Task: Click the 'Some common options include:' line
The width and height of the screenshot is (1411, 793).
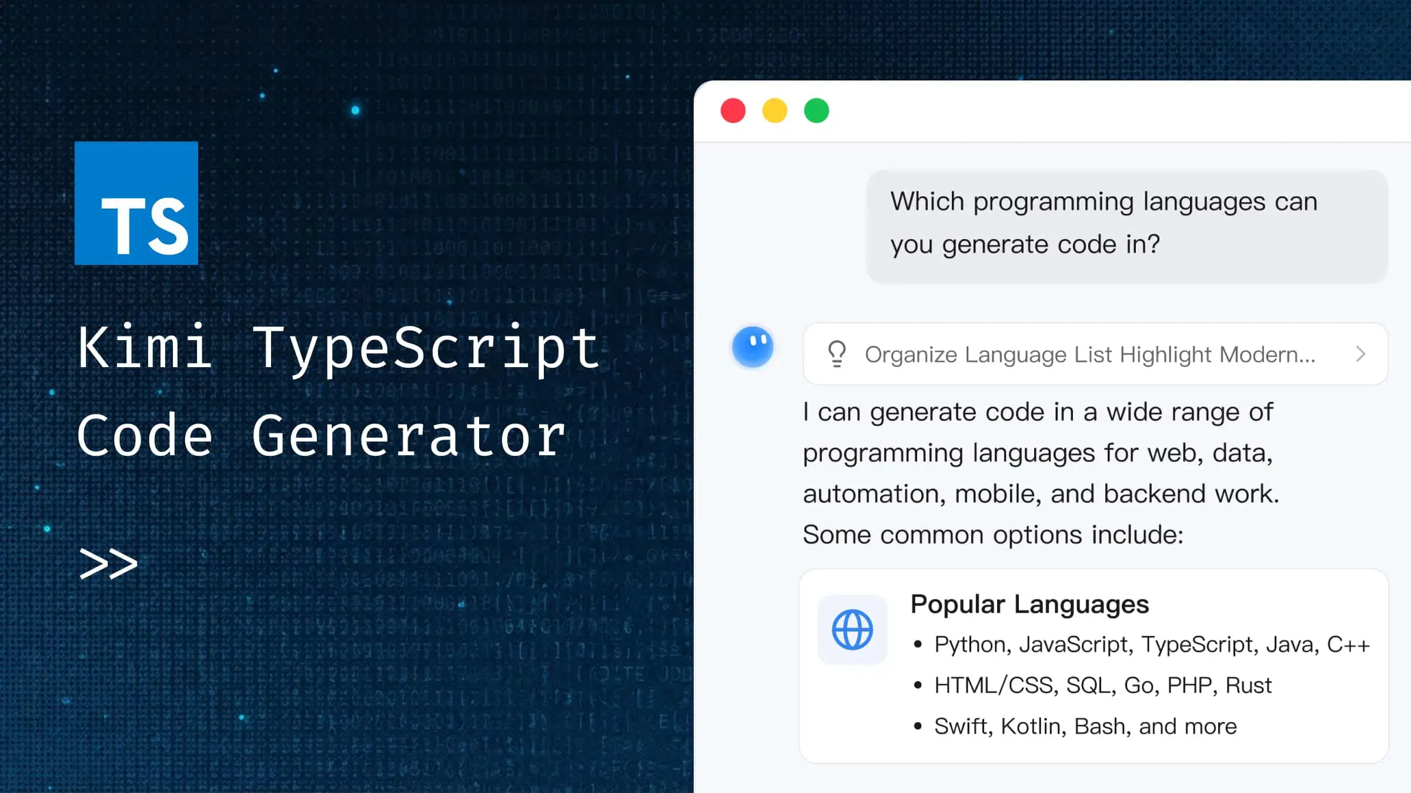Action: pos(993,535)
